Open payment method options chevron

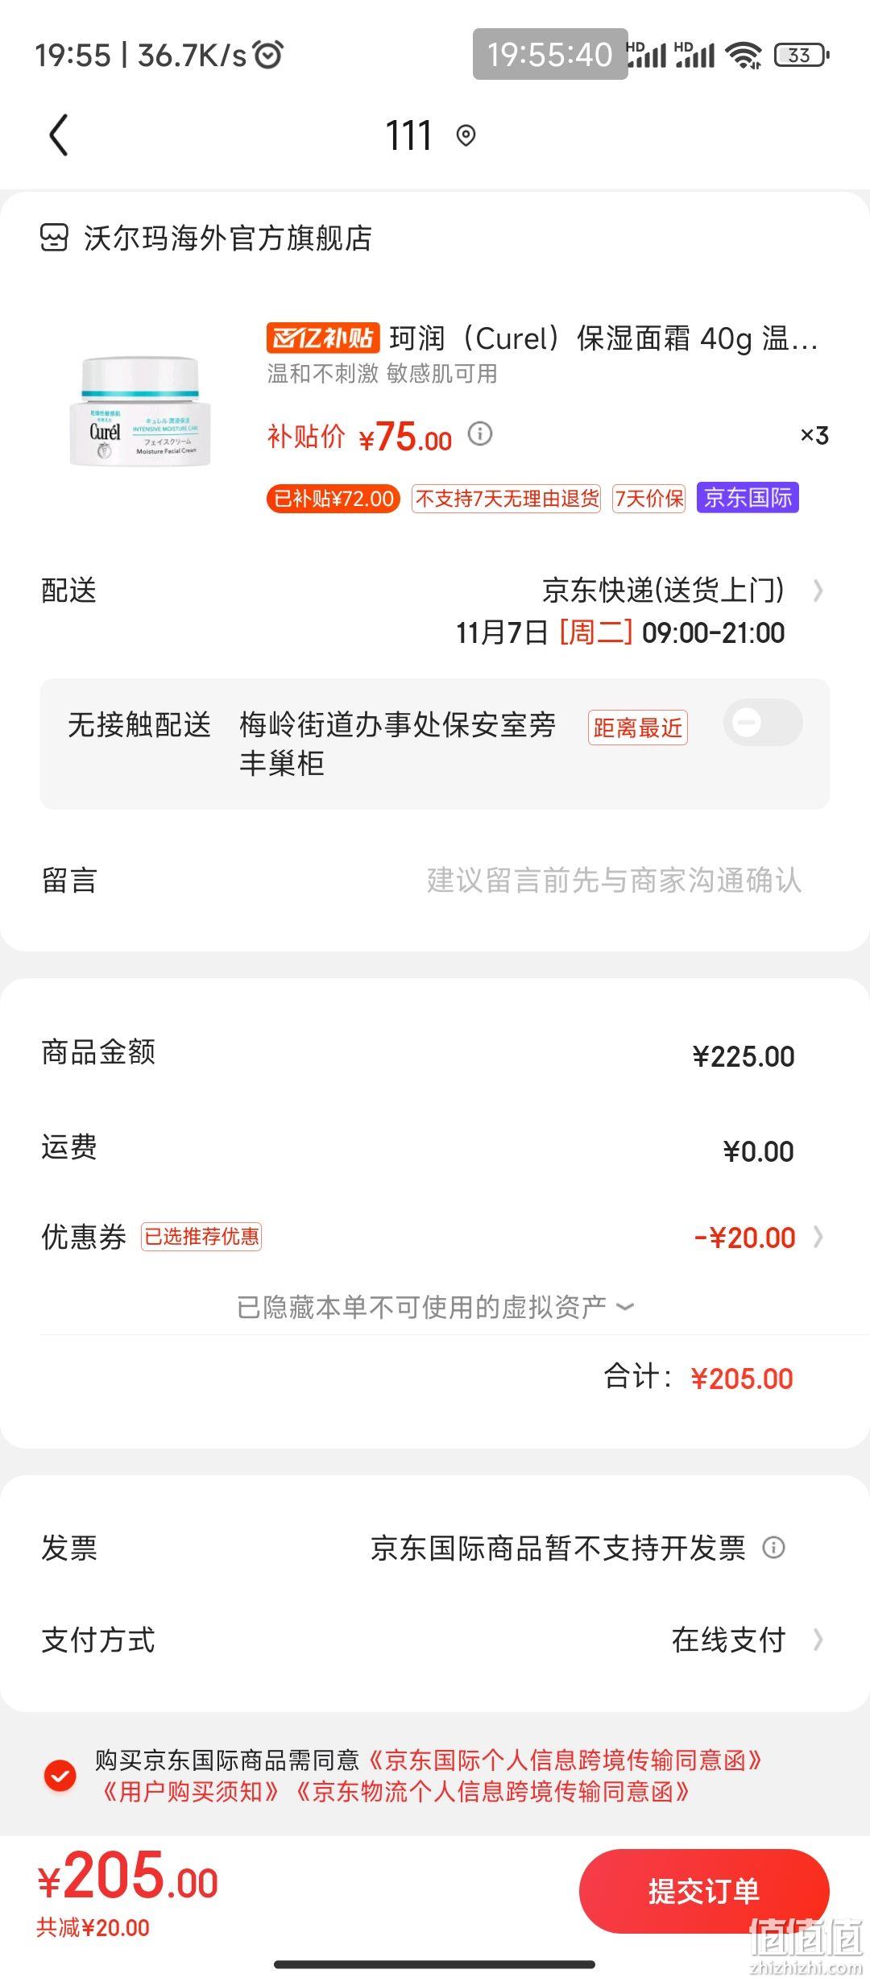click(818, 1640)
